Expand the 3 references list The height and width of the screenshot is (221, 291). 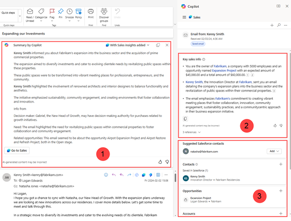pyautogui.click(x=191, y=132)
